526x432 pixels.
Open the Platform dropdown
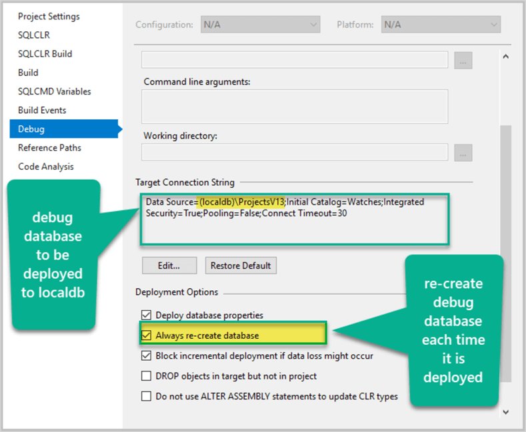441,25
